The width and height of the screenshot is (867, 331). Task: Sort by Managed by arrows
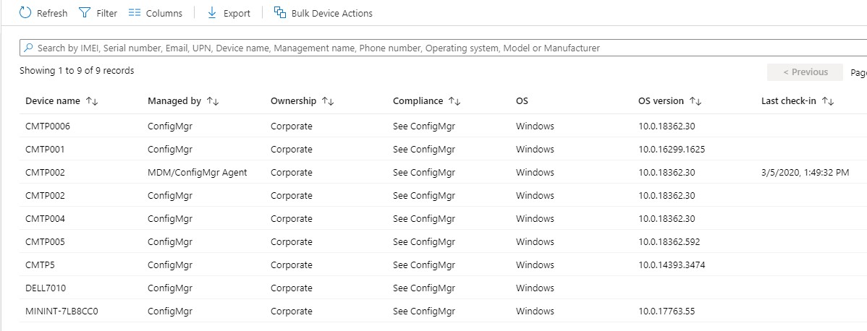click(213, 101)
